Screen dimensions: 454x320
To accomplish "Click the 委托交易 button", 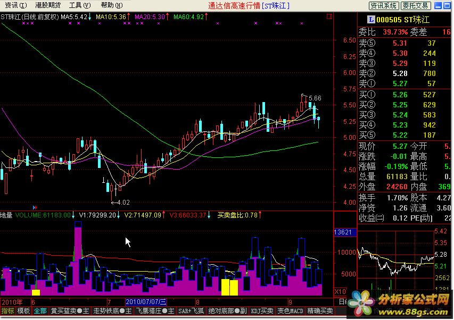I will [x=416, y=5].
